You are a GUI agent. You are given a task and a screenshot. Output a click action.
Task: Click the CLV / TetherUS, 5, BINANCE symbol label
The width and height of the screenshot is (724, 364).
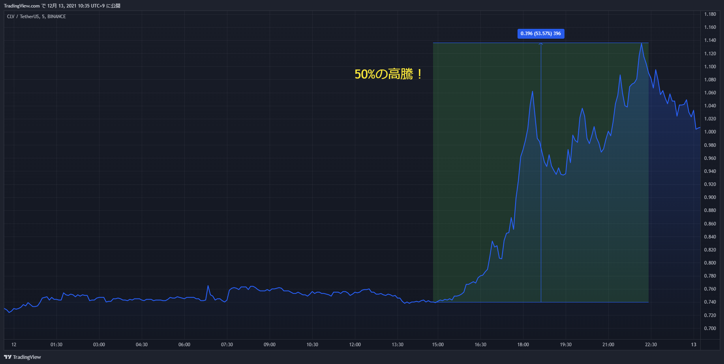pos(36,17)
